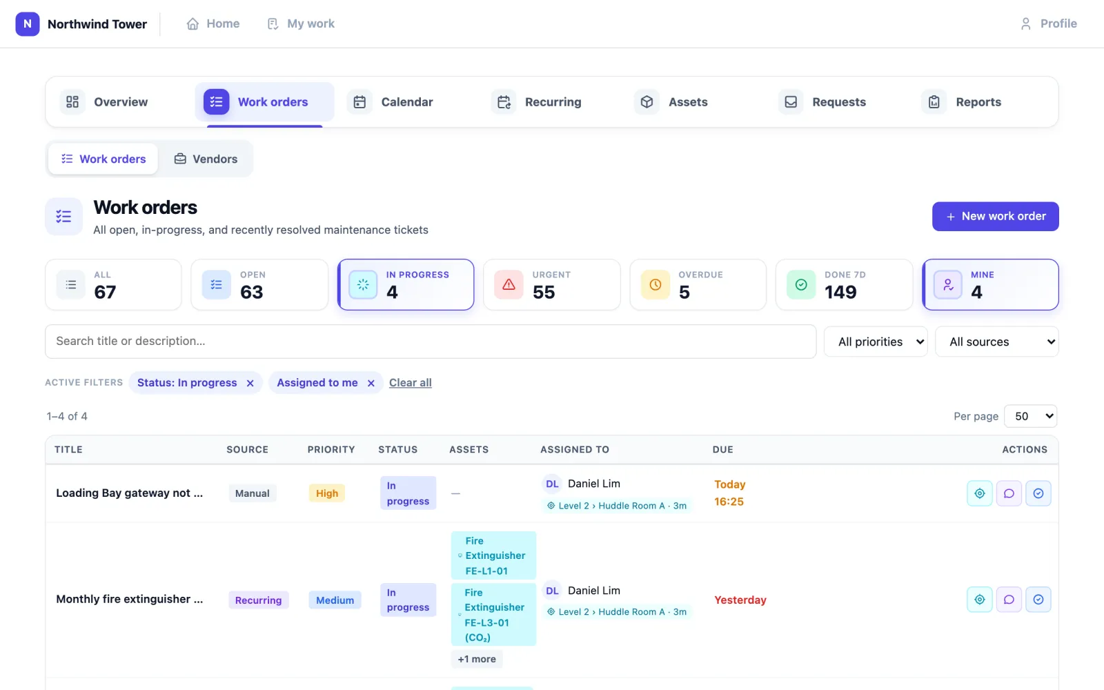The image size is (1104, 690).
Task: Remove the Status: In progress filter chip
Action: (x=250, y=383)
